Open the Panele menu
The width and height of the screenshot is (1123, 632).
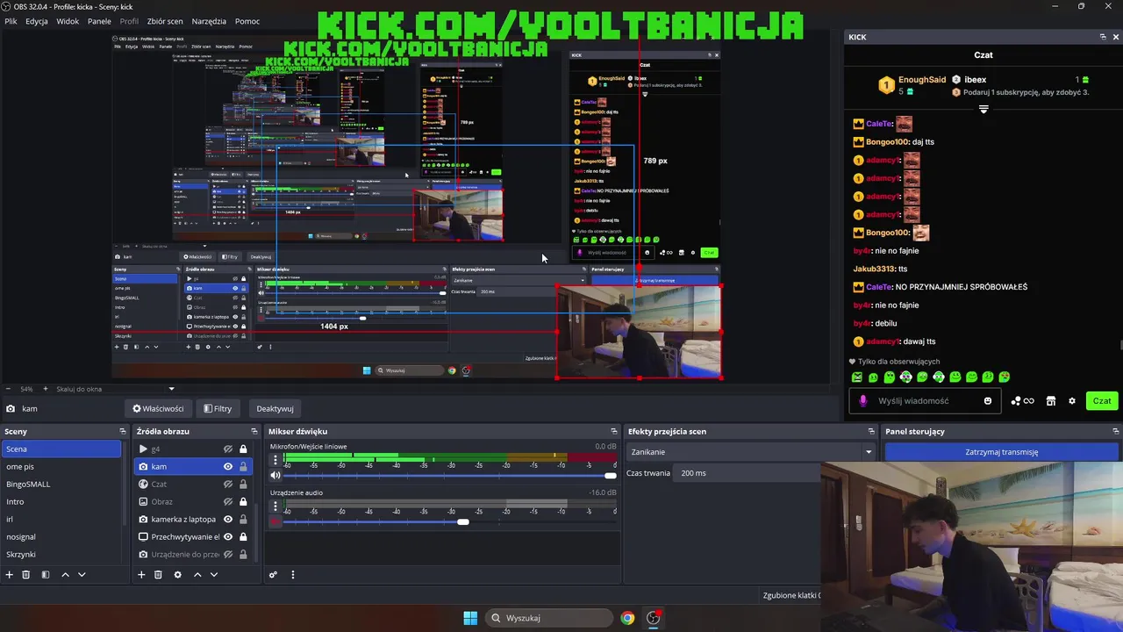click(99, 21)
